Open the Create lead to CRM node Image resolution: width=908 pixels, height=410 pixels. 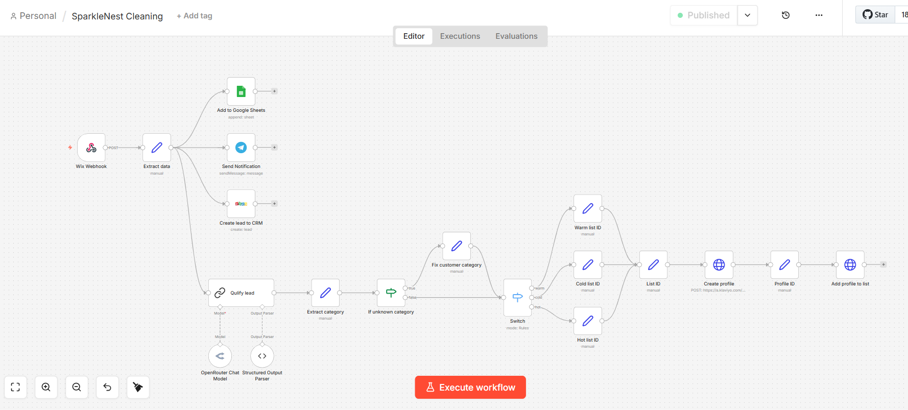(x=241, y=204)
